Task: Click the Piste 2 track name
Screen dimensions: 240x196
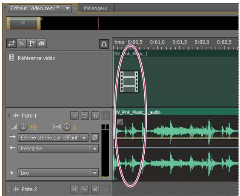Action: pyautogui.click(x=29, y=189)
